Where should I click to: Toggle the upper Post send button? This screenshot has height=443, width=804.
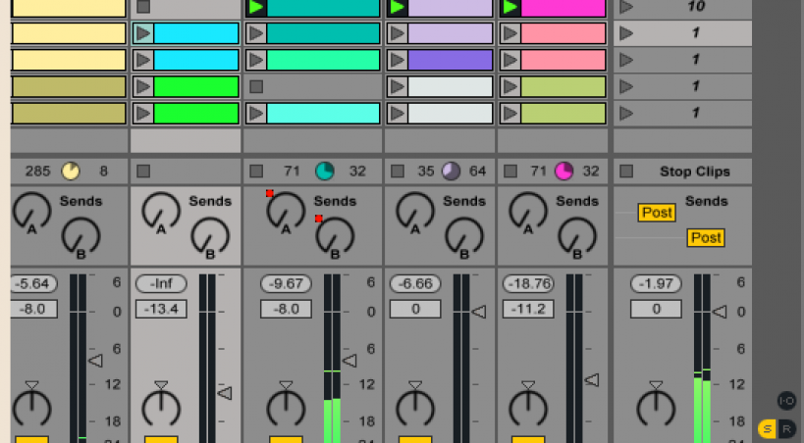[x=656, y=213]
